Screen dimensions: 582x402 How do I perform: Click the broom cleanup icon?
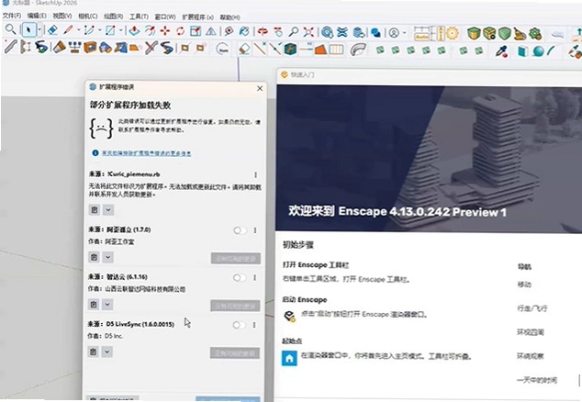(x=520, y=34)
